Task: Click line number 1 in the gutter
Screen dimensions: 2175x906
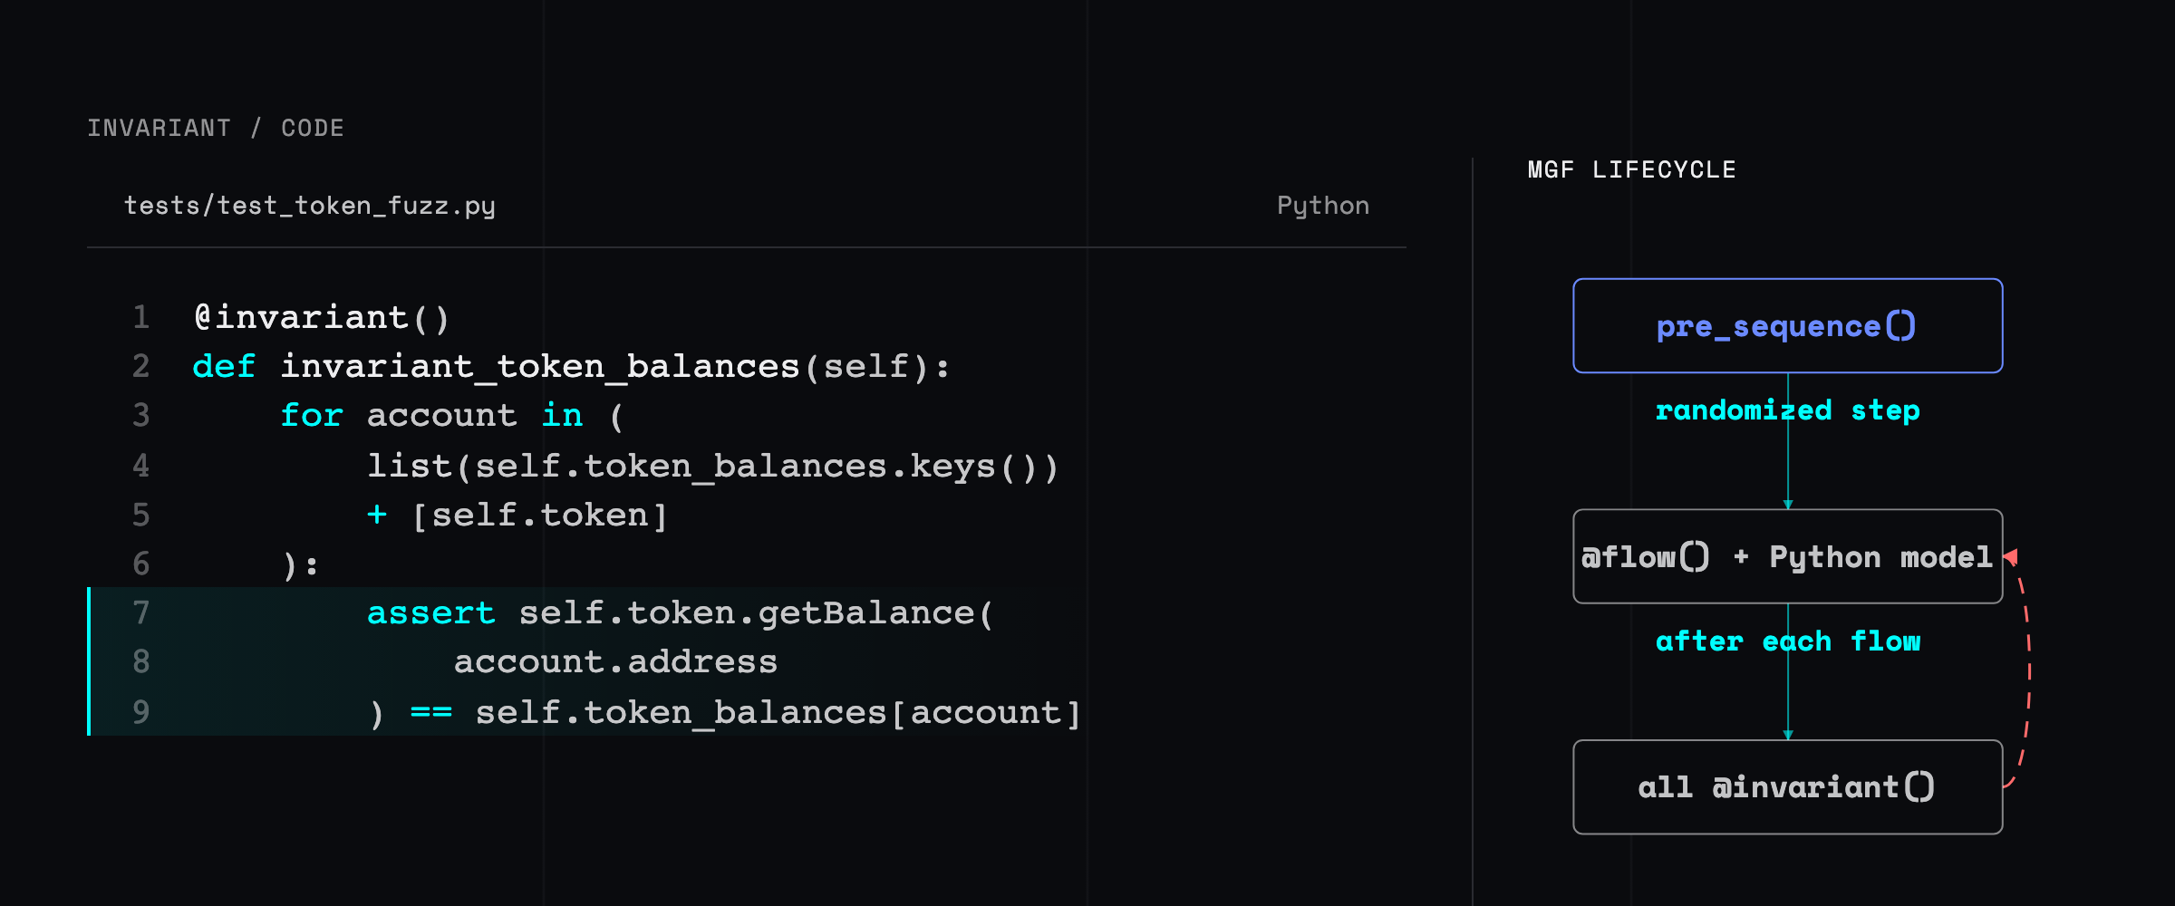Action: click(x=141, y=317)
